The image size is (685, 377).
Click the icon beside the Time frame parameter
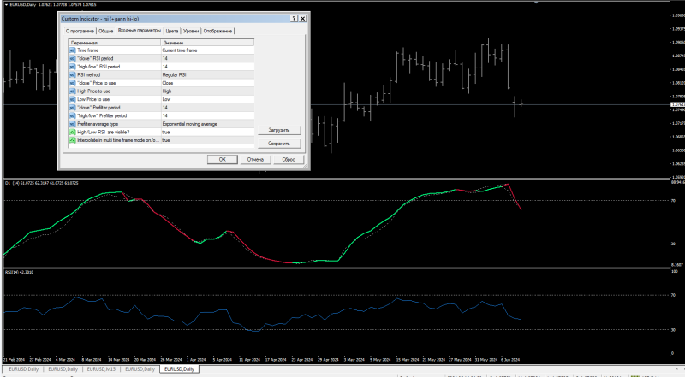[72, 50]
